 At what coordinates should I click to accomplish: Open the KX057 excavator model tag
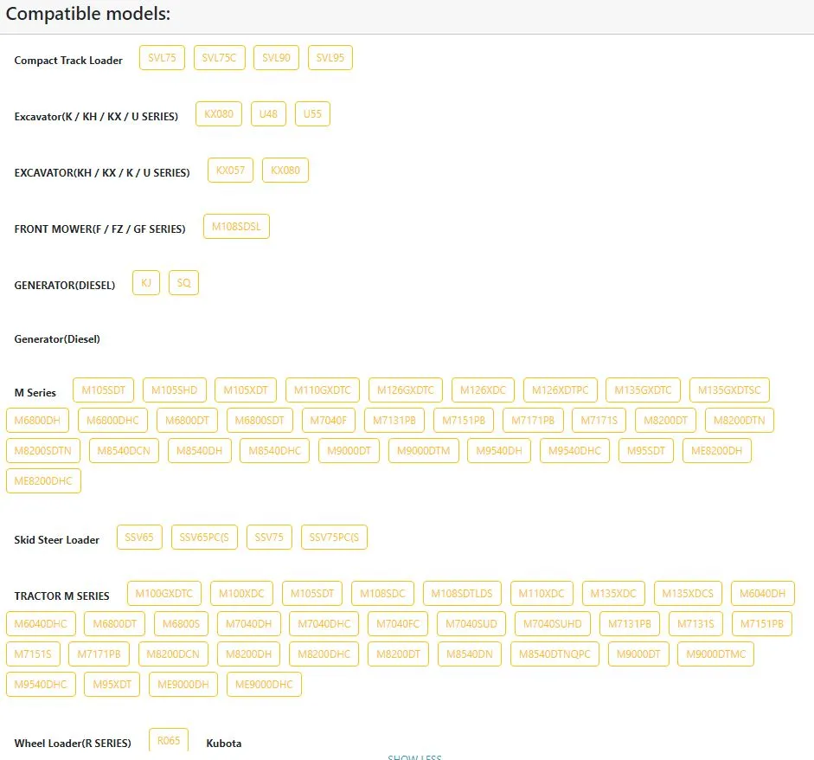tap(230, 171)
